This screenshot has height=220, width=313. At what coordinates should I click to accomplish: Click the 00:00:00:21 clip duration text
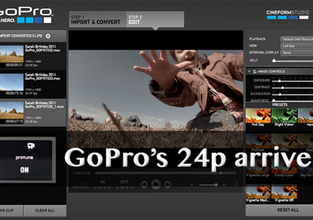[14, 65]
